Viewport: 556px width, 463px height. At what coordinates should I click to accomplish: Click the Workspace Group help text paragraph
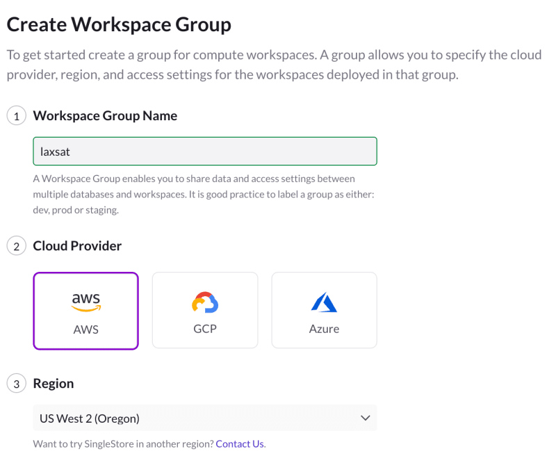(204, 195)
